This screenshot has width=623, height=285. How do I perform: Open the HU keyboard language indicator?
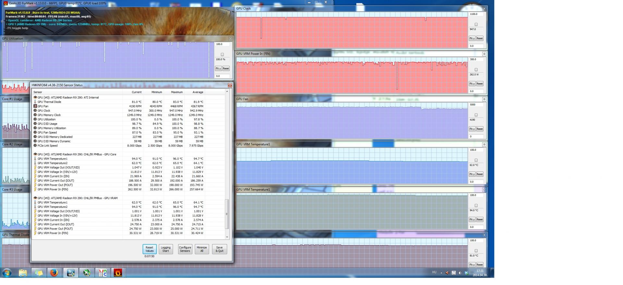pos(434,272)
